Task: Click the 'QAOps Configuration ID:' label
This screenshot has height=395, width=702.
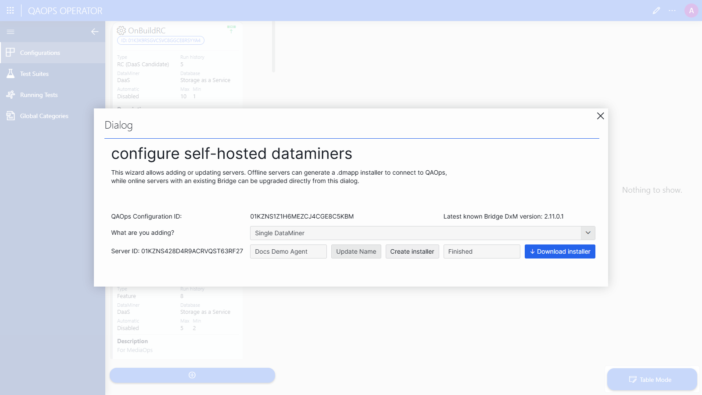Action: pos(147,216)
